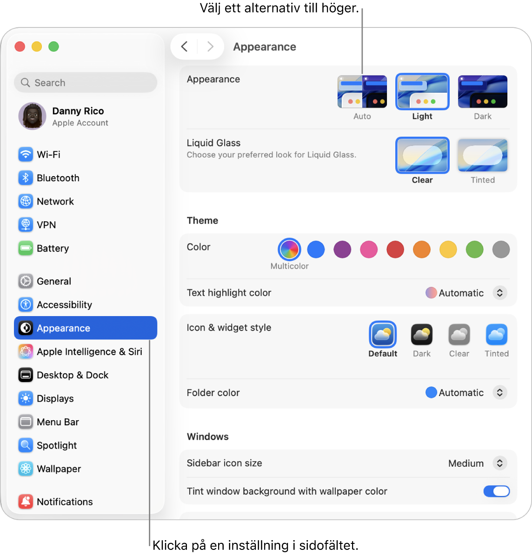Pick the red theme color
532x555 pixels.
395,250
